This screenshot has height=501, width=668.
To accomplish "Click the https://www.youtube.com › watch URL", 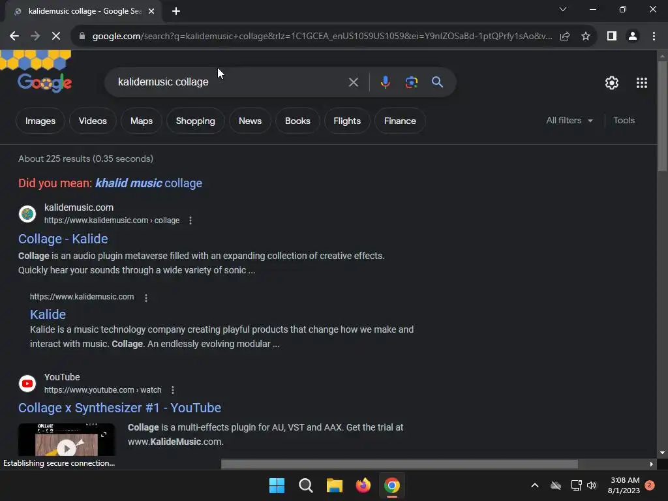I will click(102, 390).
